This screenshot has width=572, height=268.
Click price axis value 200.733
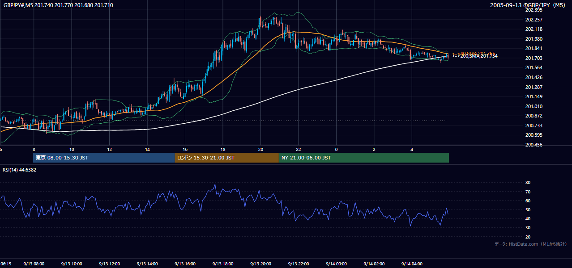(x=534, y=126)
